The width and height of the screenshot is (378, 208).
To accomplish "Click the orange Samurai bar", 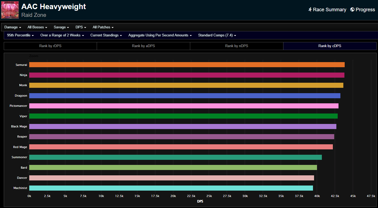I will [187, 65].
